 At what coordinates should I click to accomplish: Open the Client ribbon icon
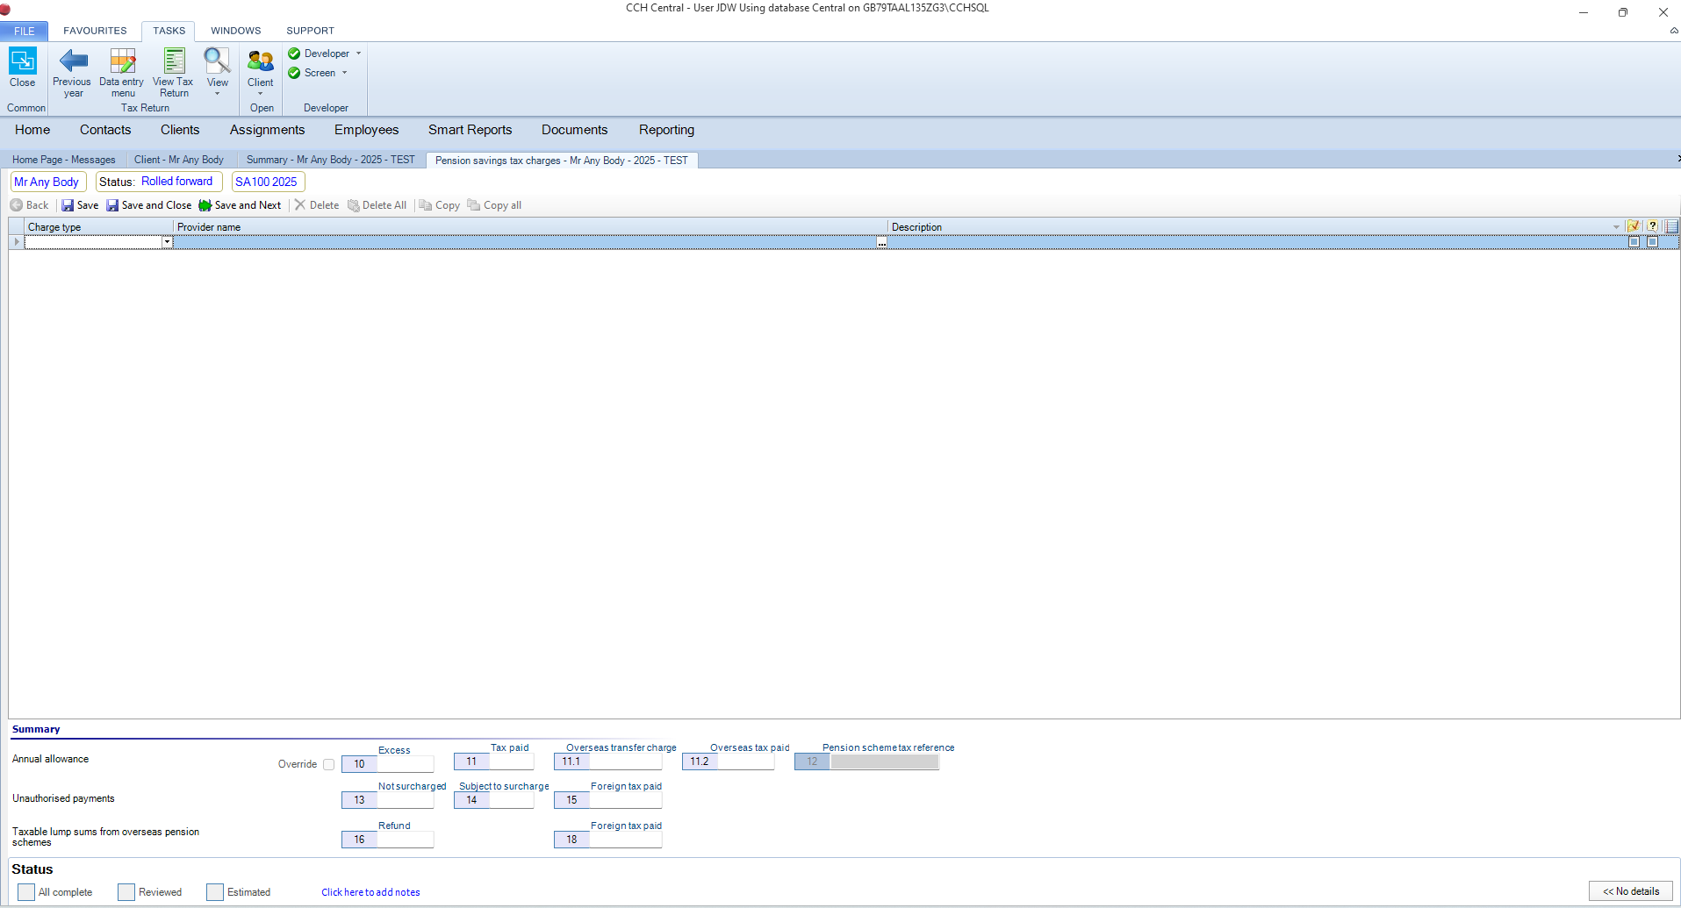(261, 72)
